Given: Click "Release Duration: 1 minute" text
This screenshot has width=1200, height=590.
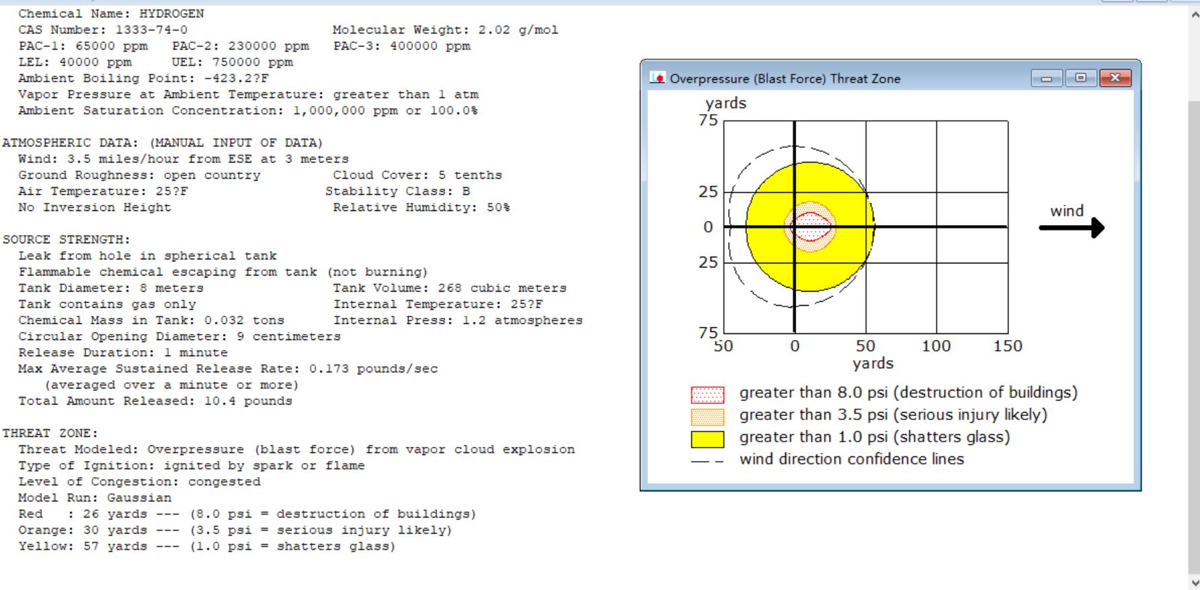Looking at the screenshot, I should tap(123, 352).
